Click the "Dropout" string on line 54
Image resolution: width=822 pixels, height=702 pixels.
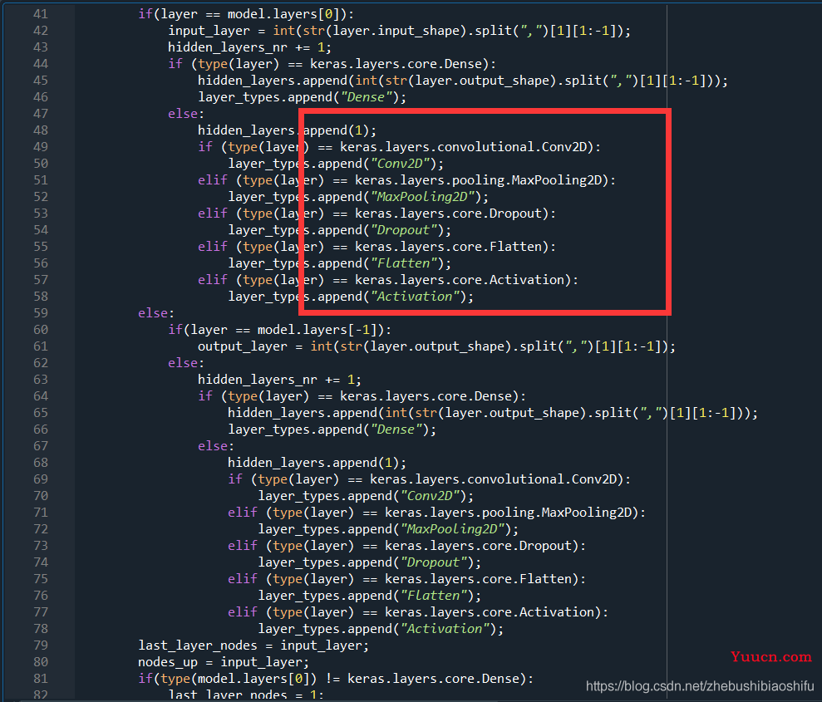(404, 230)
